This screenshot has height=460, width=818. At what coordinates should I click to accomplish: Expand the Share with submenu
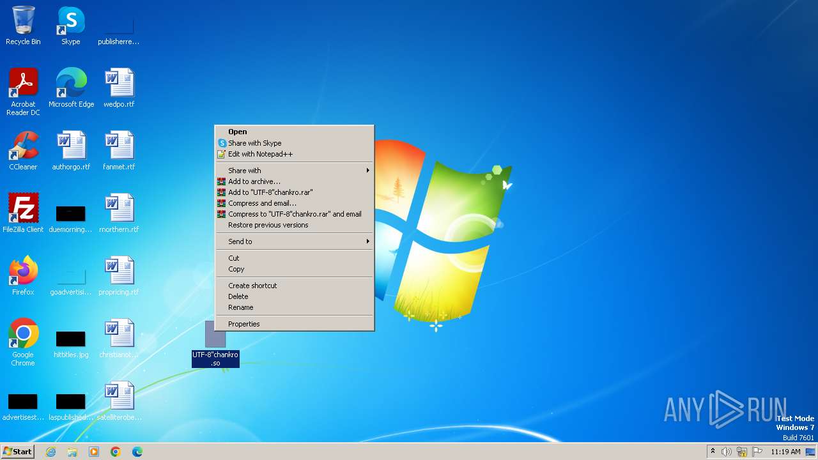pos(294,171)
